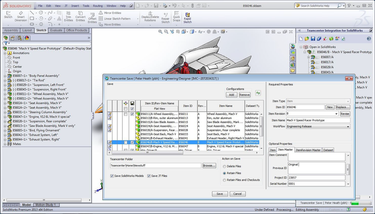
Task: Open the Item Revision dropdown
Action: tap(336, 114)
